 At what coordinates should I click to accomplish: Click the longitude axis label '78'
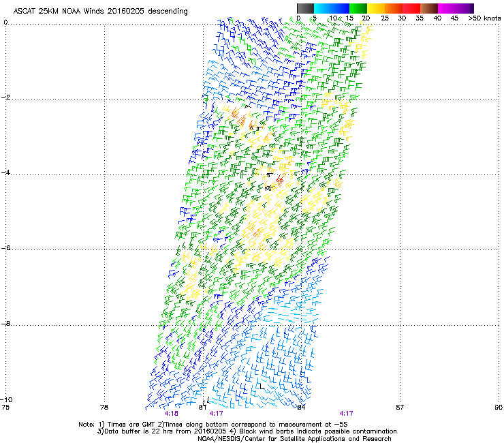(x=104, y=408)
